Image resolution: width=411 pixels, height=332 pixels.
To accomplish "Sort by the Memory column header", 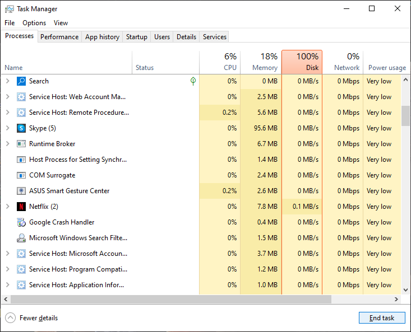I will (x=261, y=62).
